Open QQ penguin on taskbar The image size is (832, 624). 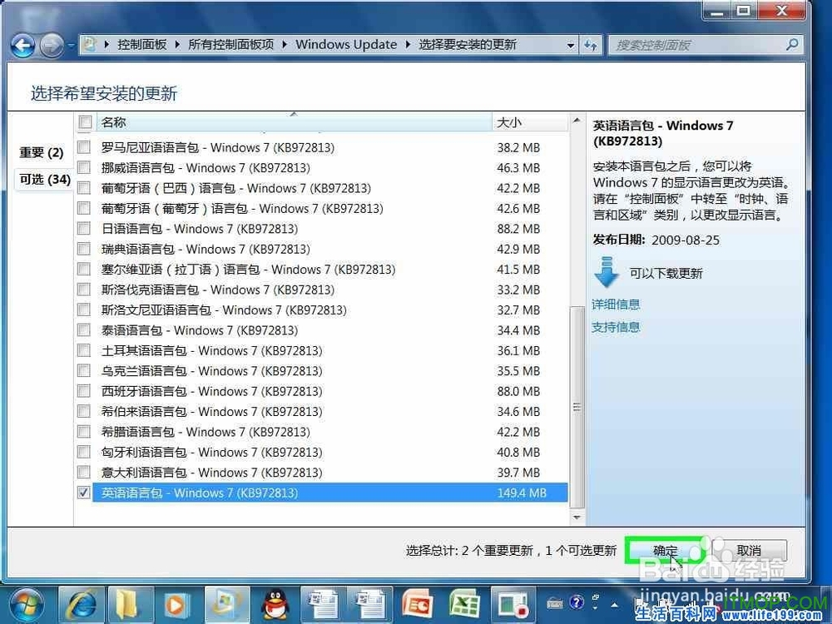pos(275,605)
